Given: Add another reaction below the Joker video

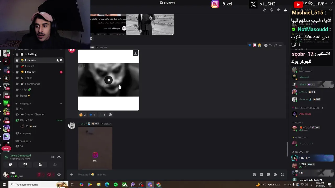Looking at the screenshot, I should click(110, 115).
